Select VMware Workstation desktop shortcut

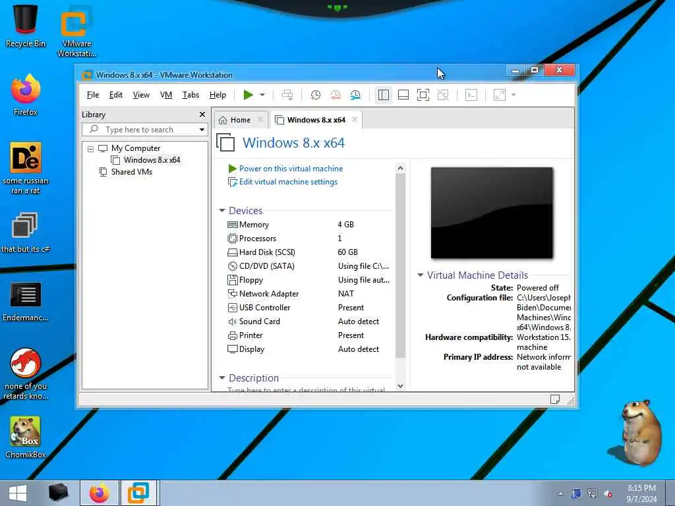tap(76, 31)
